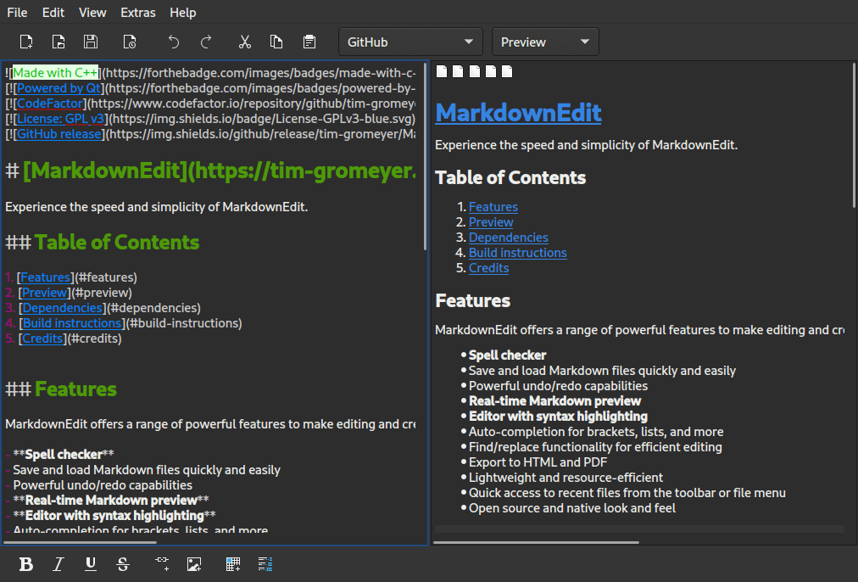The width and height of the screenshot is (858, 582).
Task: Click 'License: GPL v3' text in editor
Action: [60, 119]
